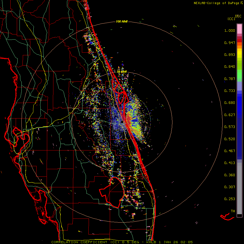Select the 0.733 scale label

(x=230, y=91)
